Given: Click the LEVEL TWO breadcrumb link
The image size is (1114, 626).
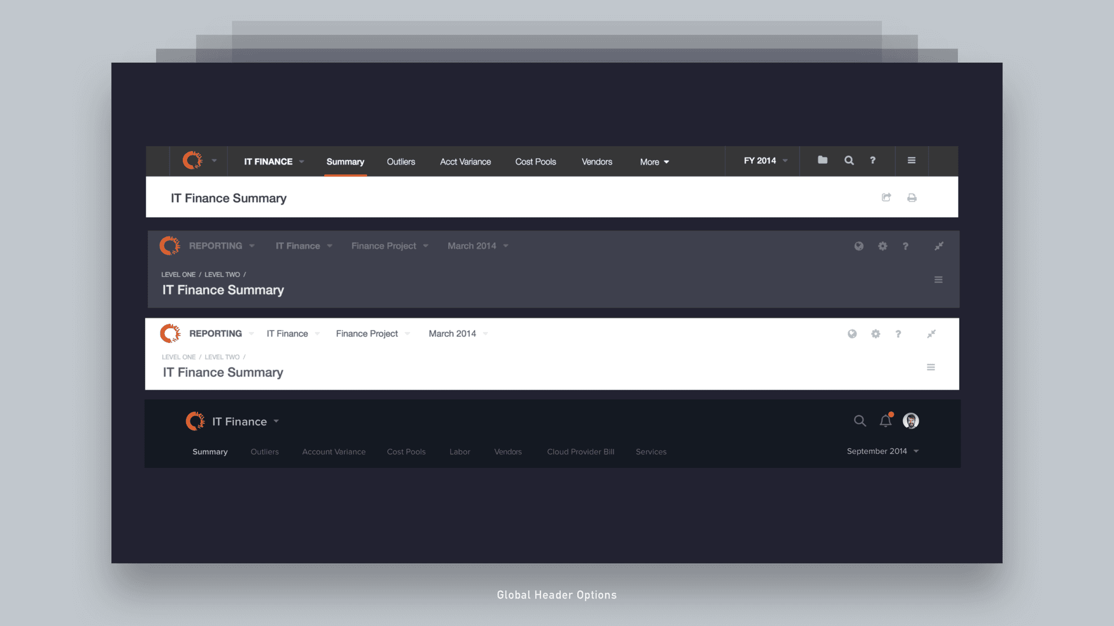Looking at the screenshot, I should pos(222,274).
